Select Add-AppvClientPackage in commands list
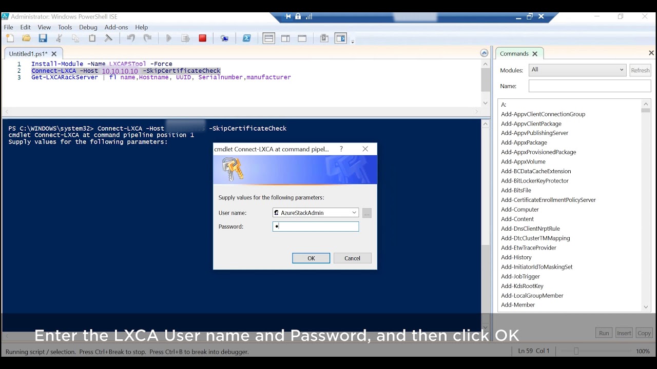The width and height of the screenshot is (657, 369). [531, 124]
